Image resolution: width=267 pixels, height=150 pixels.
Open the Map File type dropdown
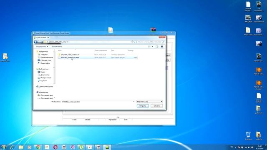[149, 102]
